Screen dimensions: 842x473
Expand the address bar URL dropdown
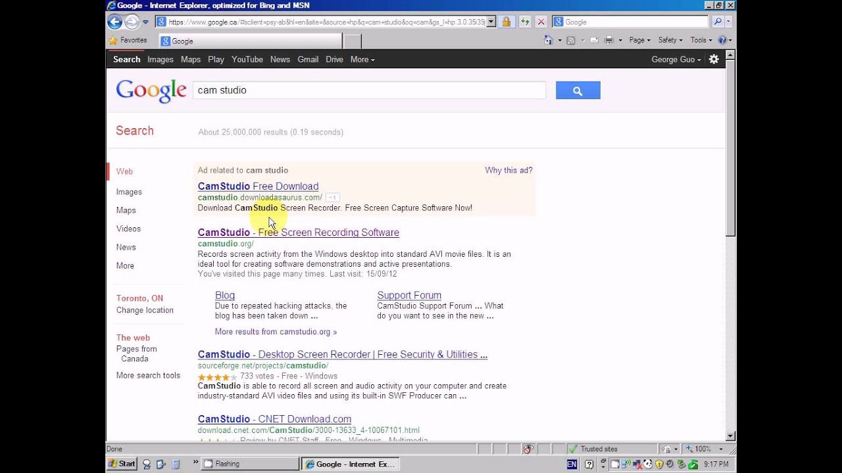pyautogui.click(x=491, y=22)
